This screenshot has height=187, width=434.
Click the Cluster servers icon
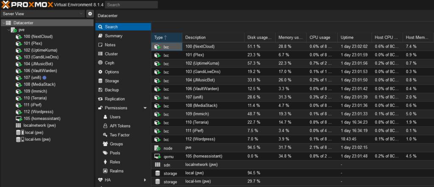point(100,54)
